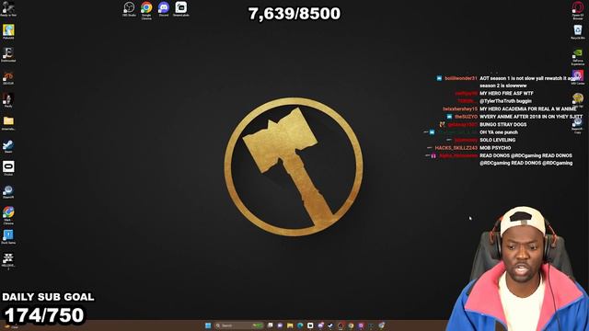This screenshot has height=331, width=589.
Task: Open the Streamlabs desktop shortcut
Action: [x=181, y=9]
